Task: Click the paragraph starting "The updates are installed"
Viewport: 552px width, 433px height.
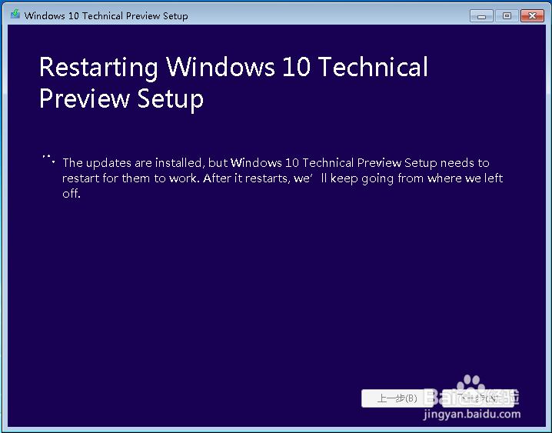Action: [x=283, y=178]
